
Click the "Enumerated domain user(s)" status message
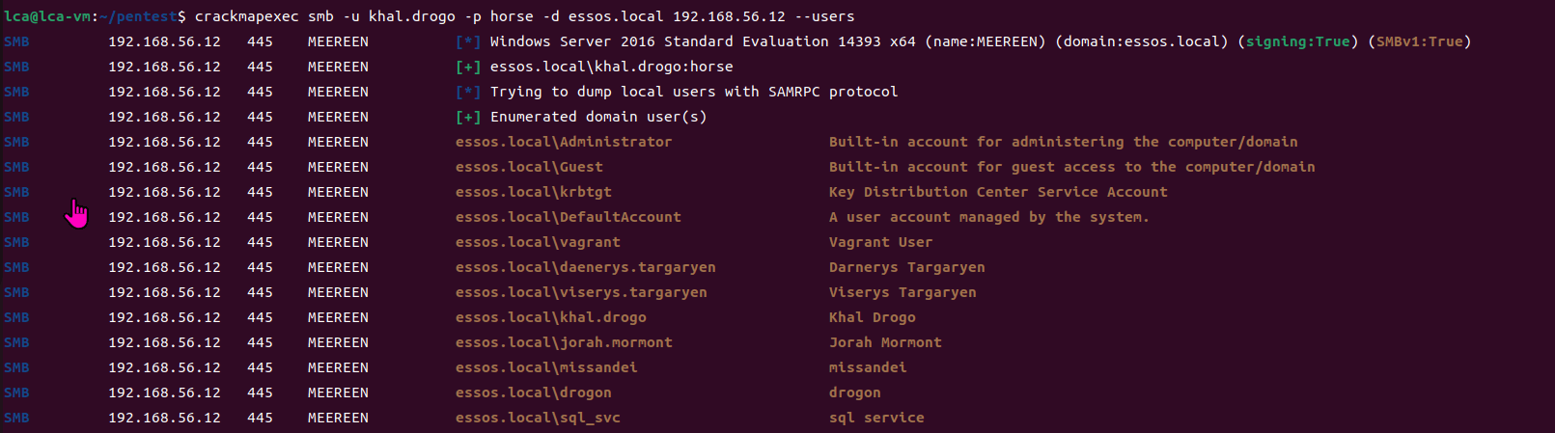(597, 117)
